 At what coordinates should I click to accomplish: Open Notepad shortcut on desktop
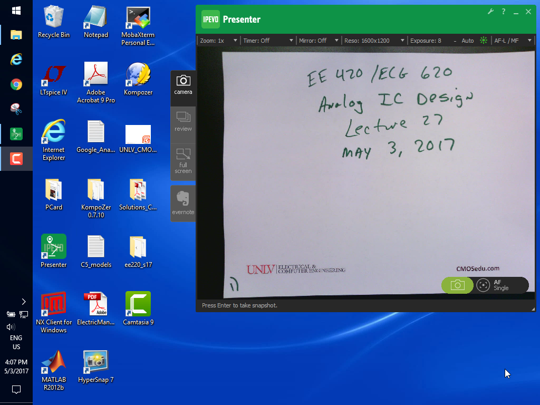click(96, 21)
